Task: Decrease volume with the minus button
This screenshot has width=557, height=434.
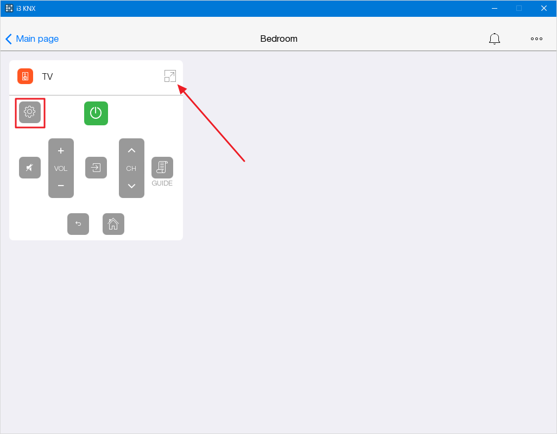Action: [61, 186]
